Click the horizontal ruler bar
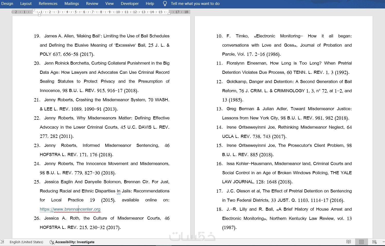This screenshot has width=385, height=246. tap(101, 12)
